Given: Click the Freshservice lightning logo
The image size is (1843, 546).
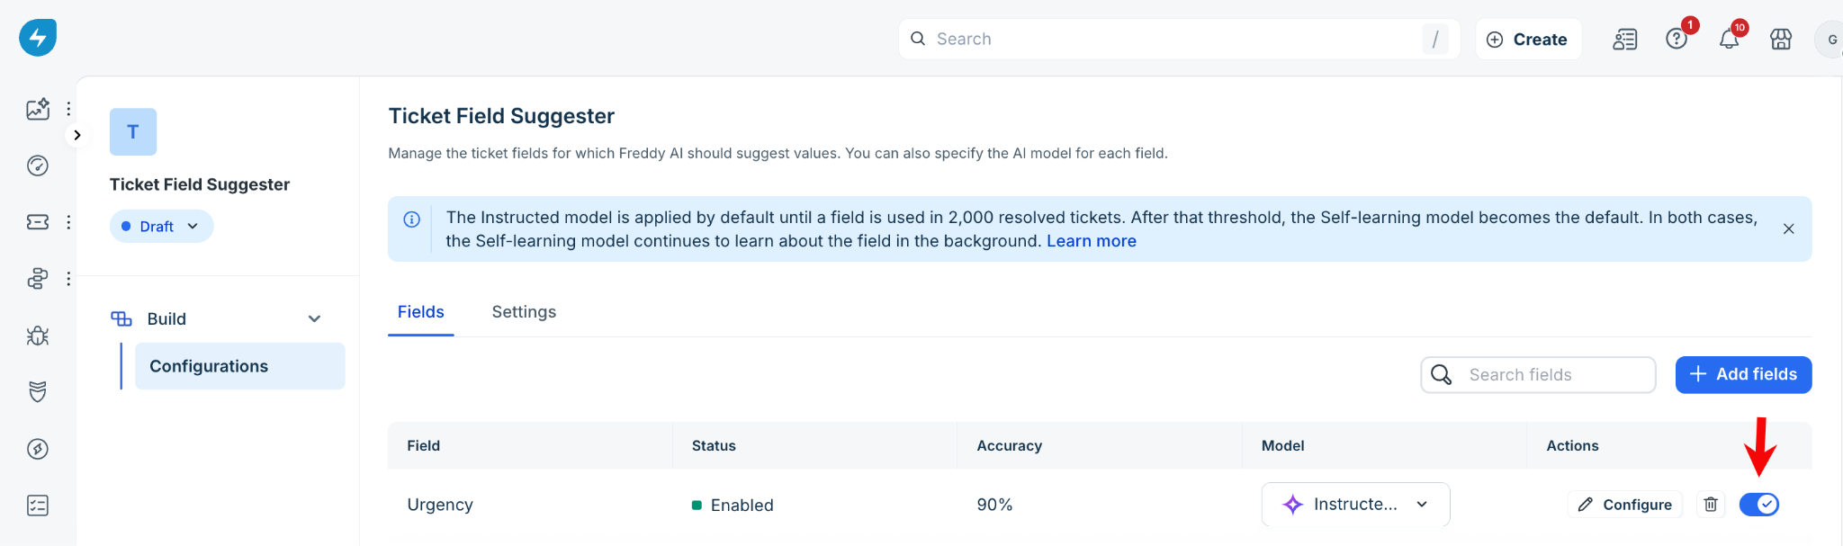Looking at the screenshot, I should coord(38,38).
